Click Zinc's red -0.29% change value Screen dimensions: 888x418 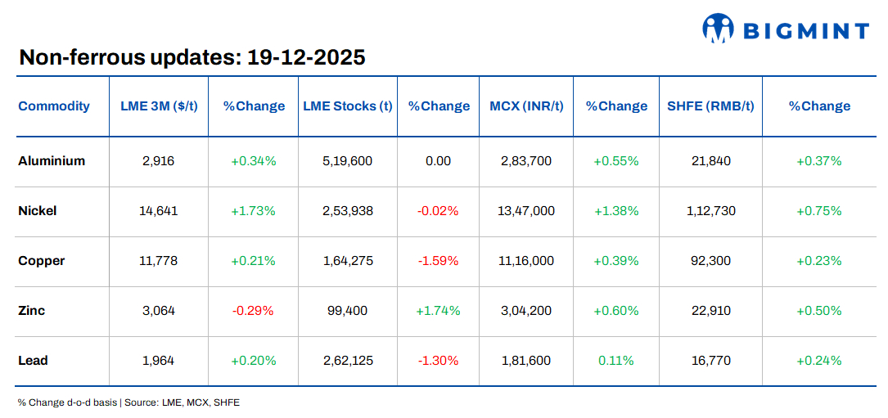[x=253, y=311]
